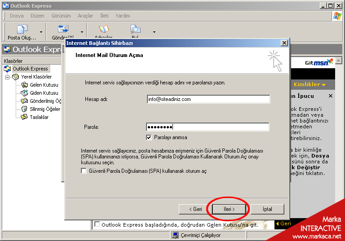
Task: Open Posta Oluştur dropdown arrow
Action: 41,32
